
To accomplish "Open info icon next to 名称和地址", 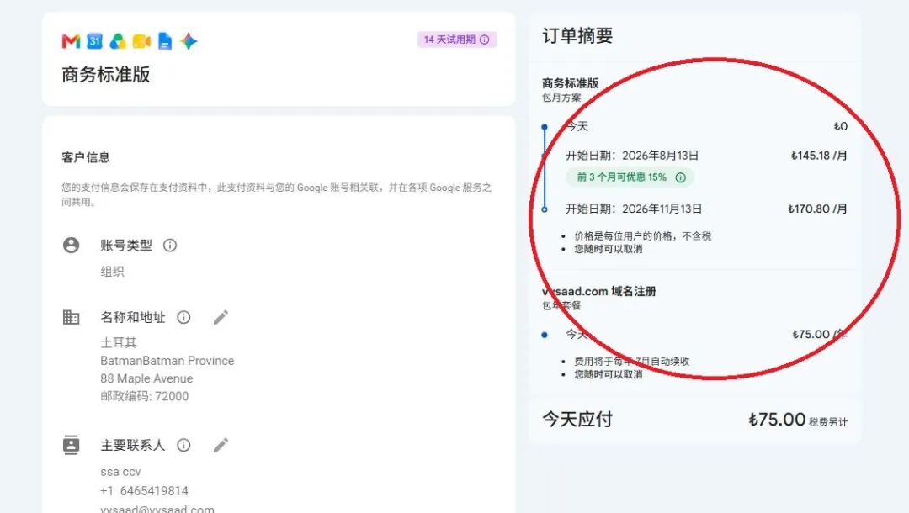I will point(183,317).
